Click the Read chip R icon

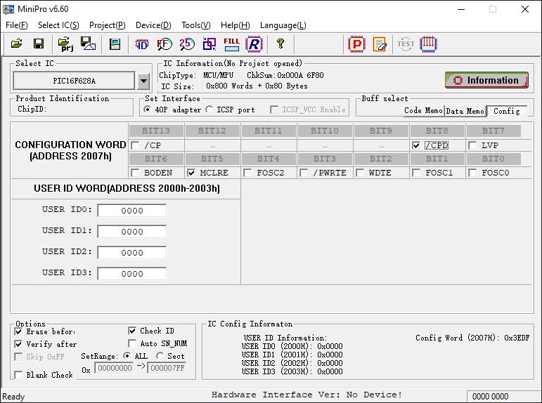click(x=254, y=44)
